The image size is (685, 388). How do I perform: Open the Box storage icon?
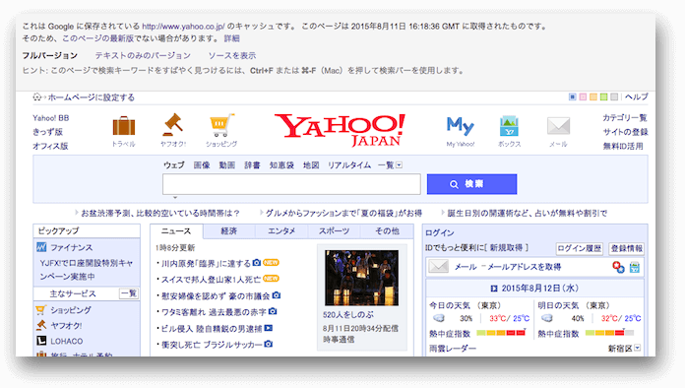tap(509, 126)
